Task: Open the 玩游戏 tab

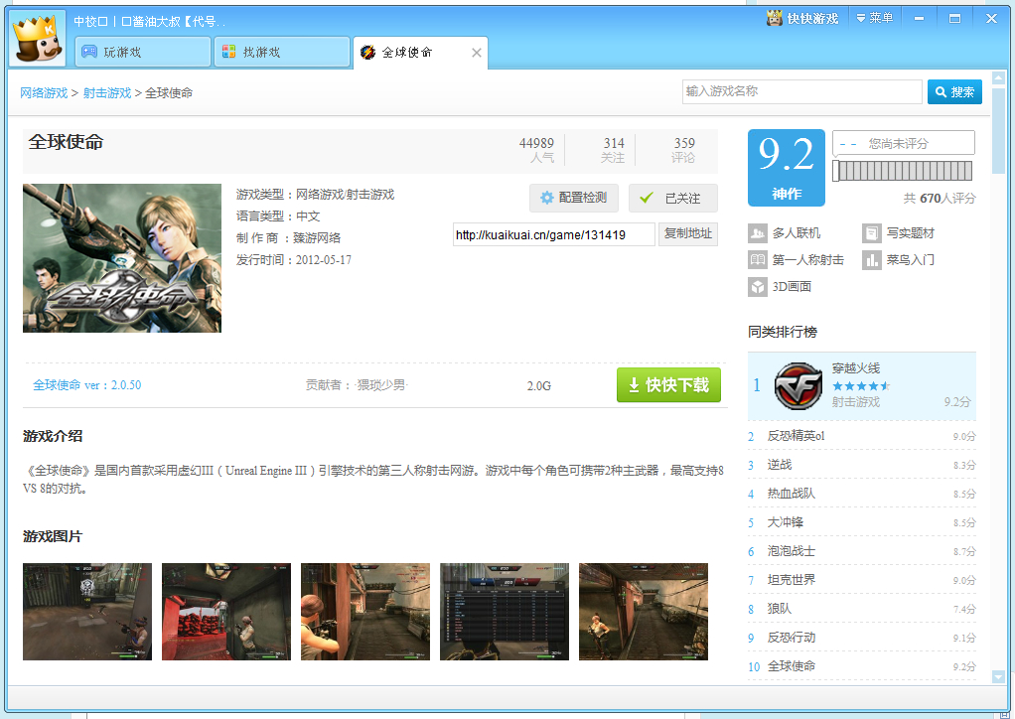Action: tap(143, 52)
